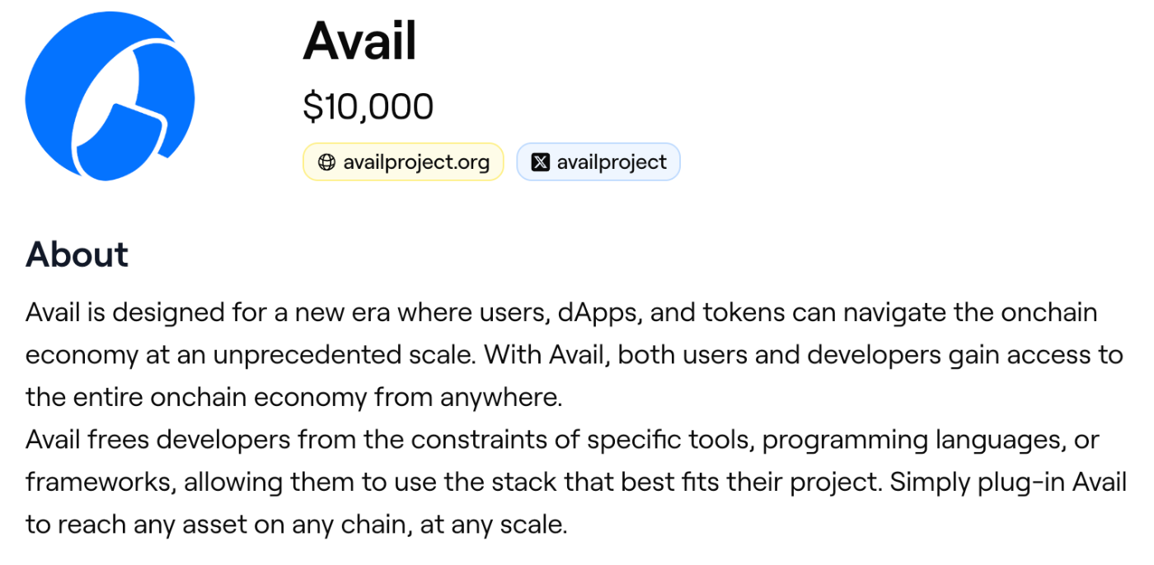The width and height of the screenshot is (1154, 565).
Task: Click the phrase "programming languages" in the paragraph
Action: (x=912, y=441)
